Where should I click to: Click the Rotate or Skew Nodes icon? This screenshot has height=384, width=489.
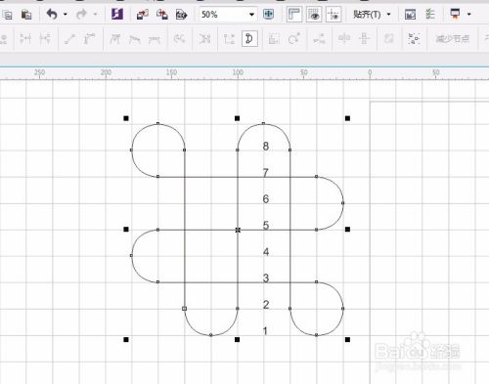(x=294, y=39)
